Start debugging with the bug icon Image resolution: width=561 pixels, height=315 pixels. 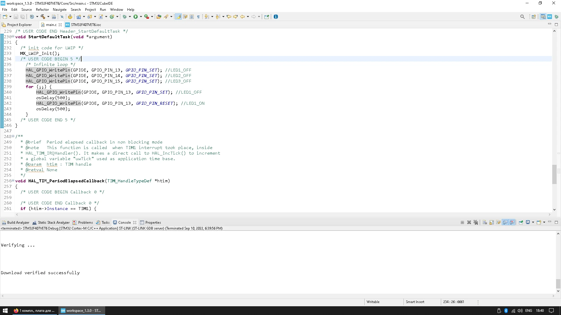pyautogui.click(x=124, y=17)
